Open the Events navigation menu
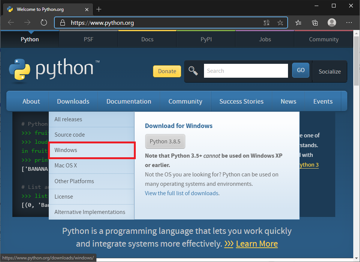This screenshot has height=262, width=360. point(323,101)
